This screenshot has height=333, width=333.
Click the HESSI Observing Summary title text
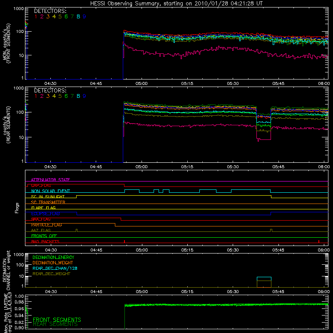[176, 4]
